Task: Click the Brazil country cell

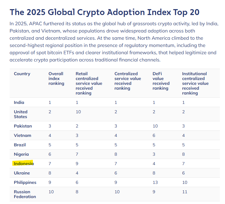Action: [x=20, y=145]
